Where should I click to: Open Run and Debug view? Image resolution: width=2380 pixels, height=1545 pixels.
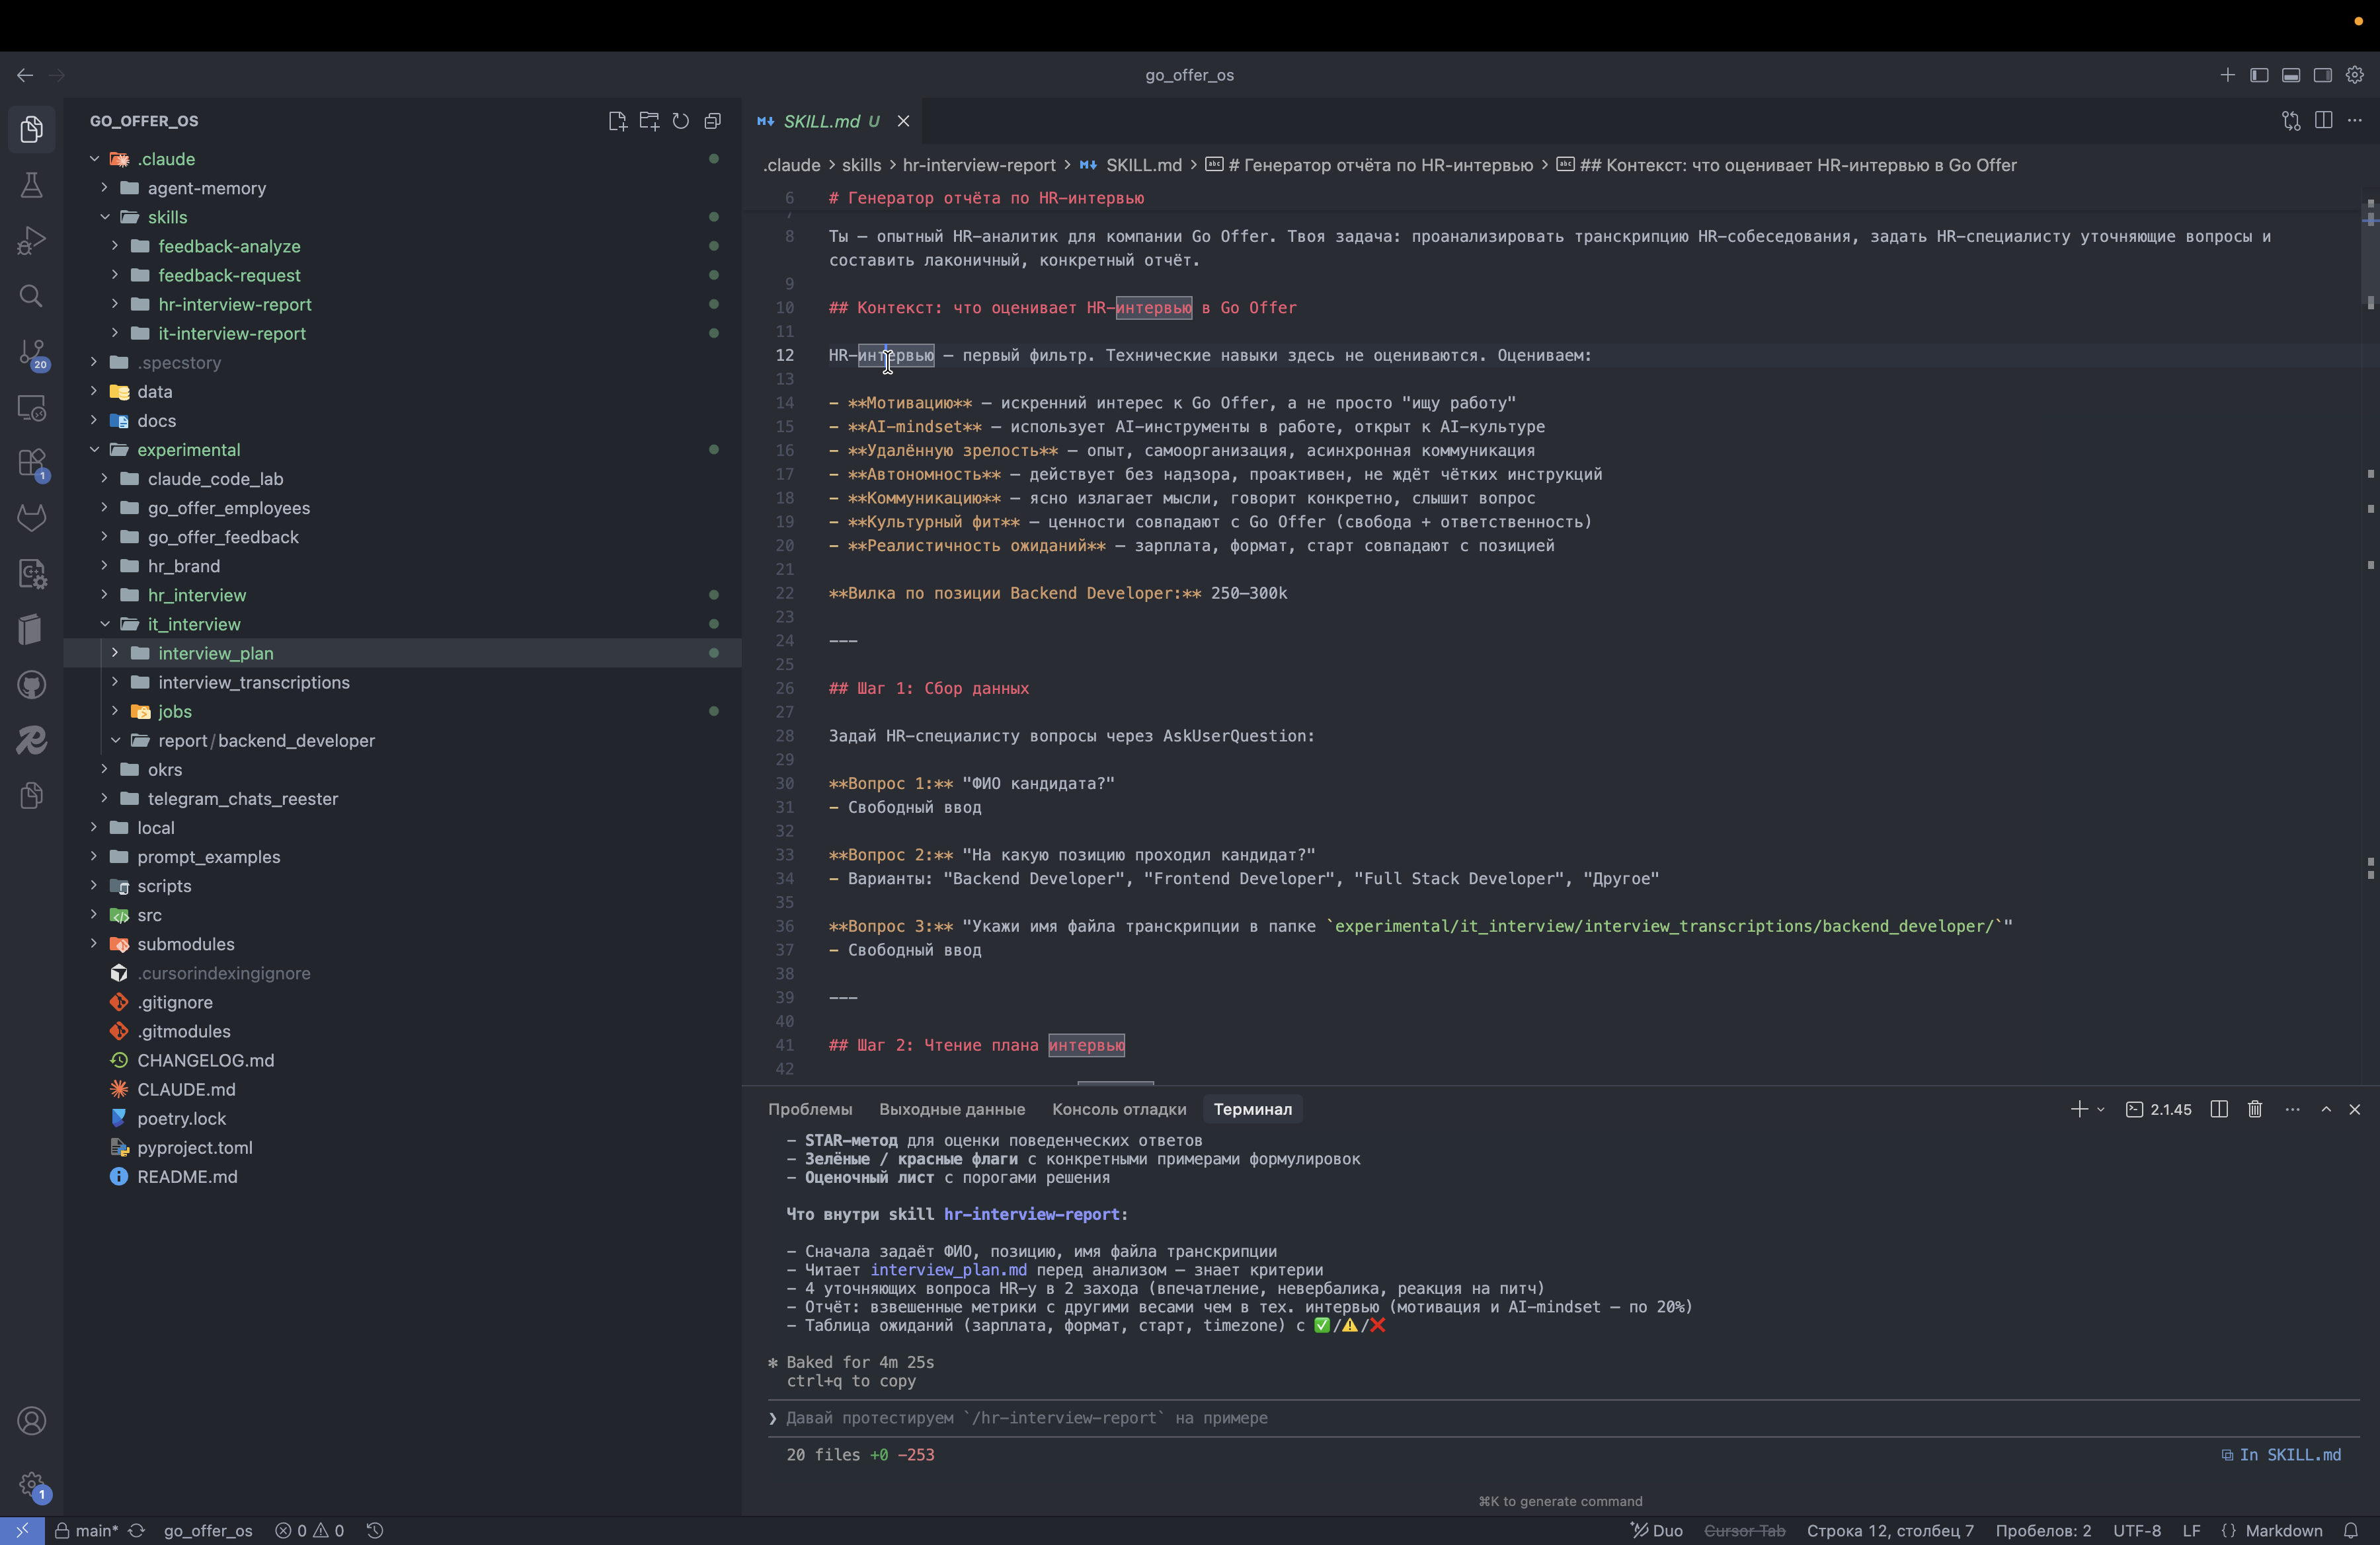[31, 240]
